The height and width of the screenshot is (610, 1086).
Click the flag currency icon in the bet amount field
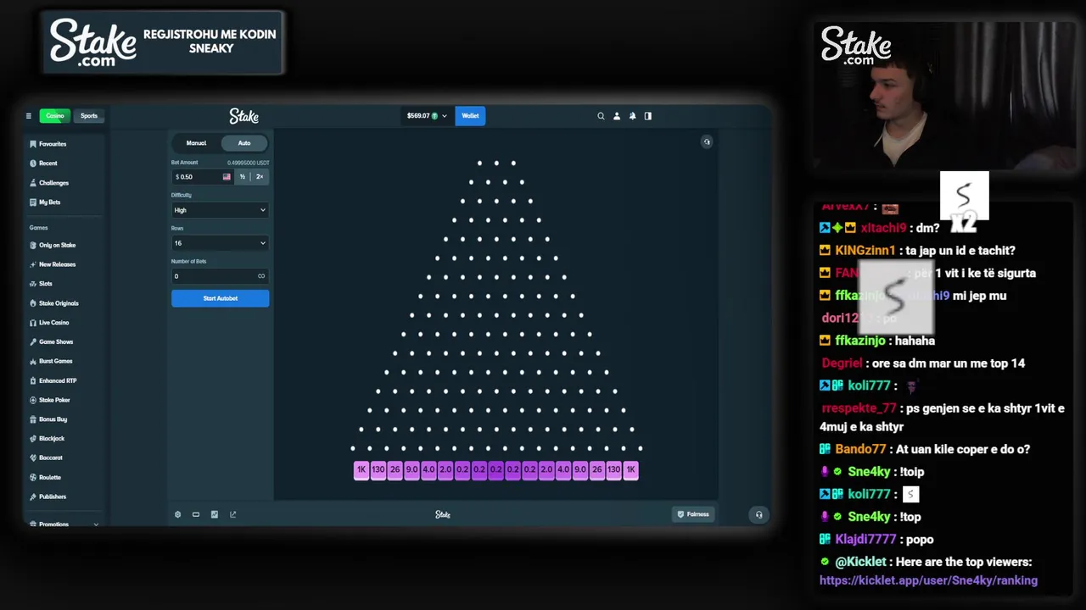[x=227, y=177]
